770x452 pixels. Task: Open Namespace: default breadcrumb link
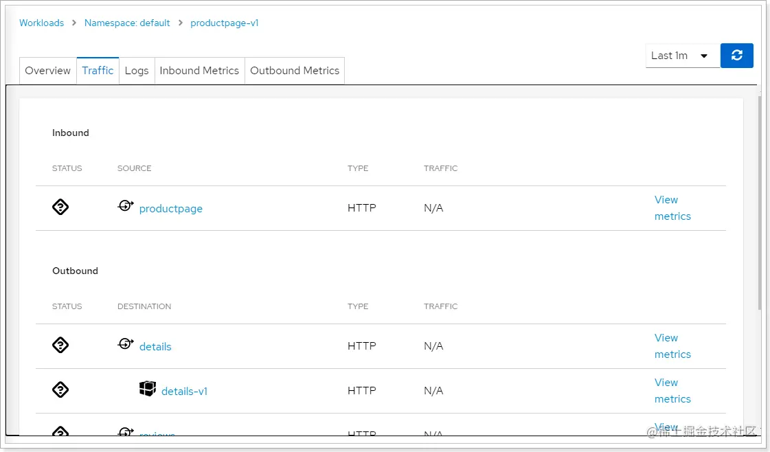127,23
